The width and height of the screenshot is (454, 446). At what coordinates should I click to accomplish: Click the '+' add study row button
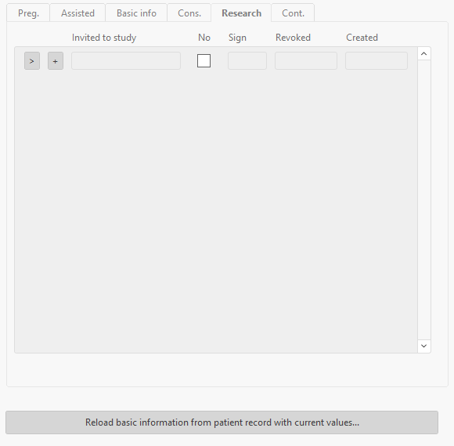[56, 61]
